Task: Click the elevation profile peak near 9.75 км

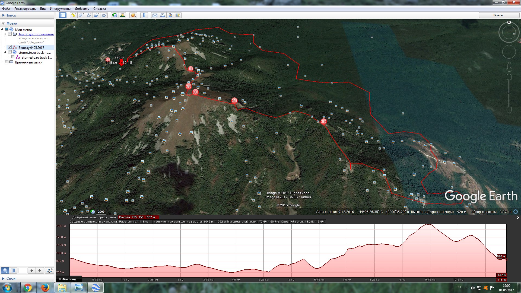Action: tap(429, 225)
